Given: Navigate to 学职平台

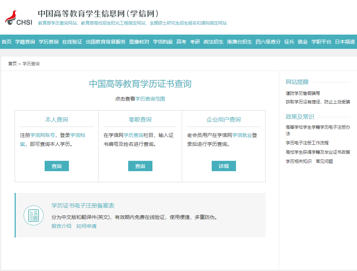Looking at the screenshot, I should click(321, 42).
